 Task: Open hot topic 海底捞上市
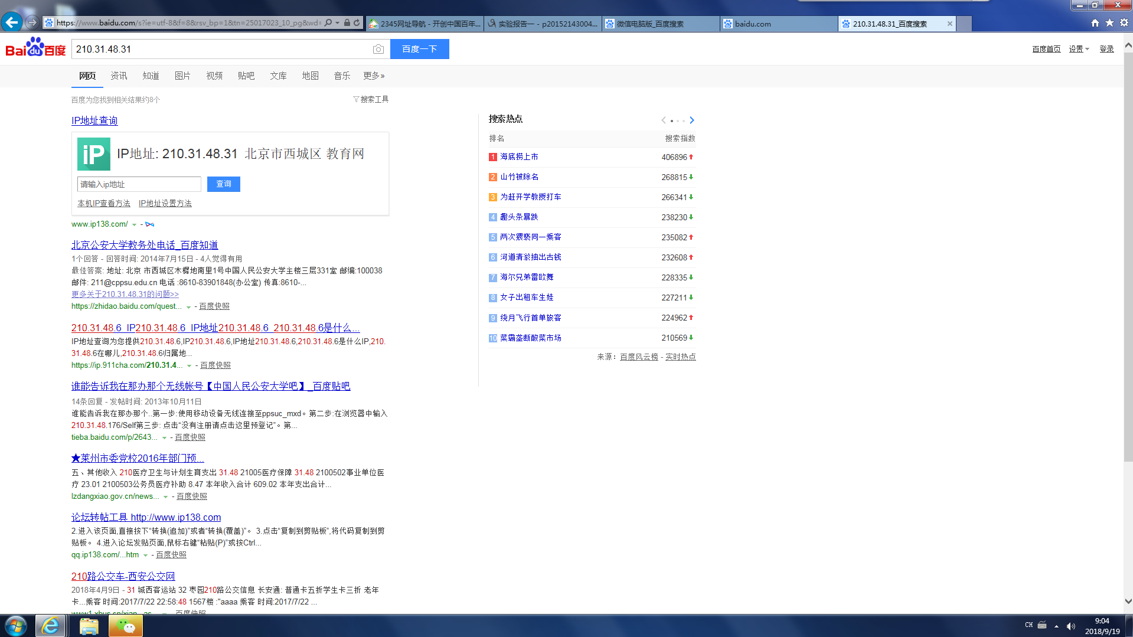pyautogui.click(x=519, y=157)
